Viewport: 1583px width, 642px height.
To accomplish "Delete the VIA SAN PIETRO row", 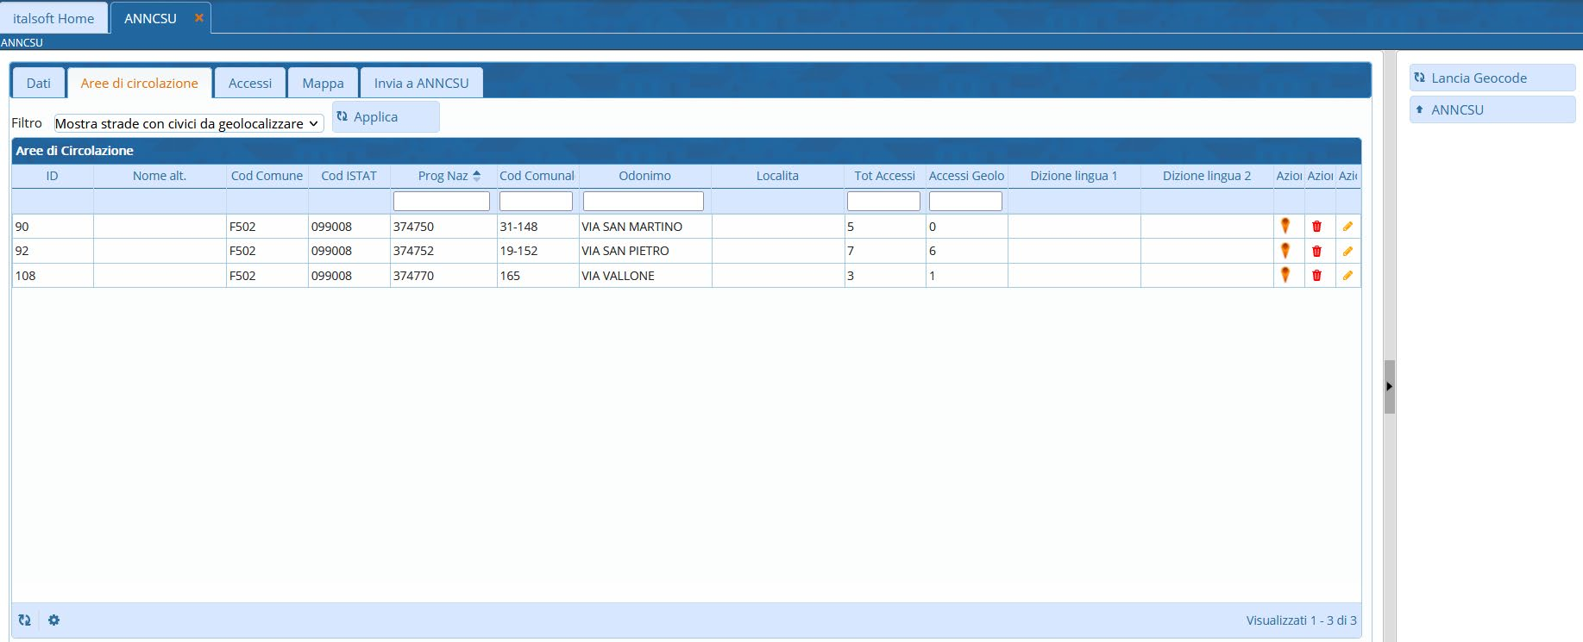I will [1316, 251].
